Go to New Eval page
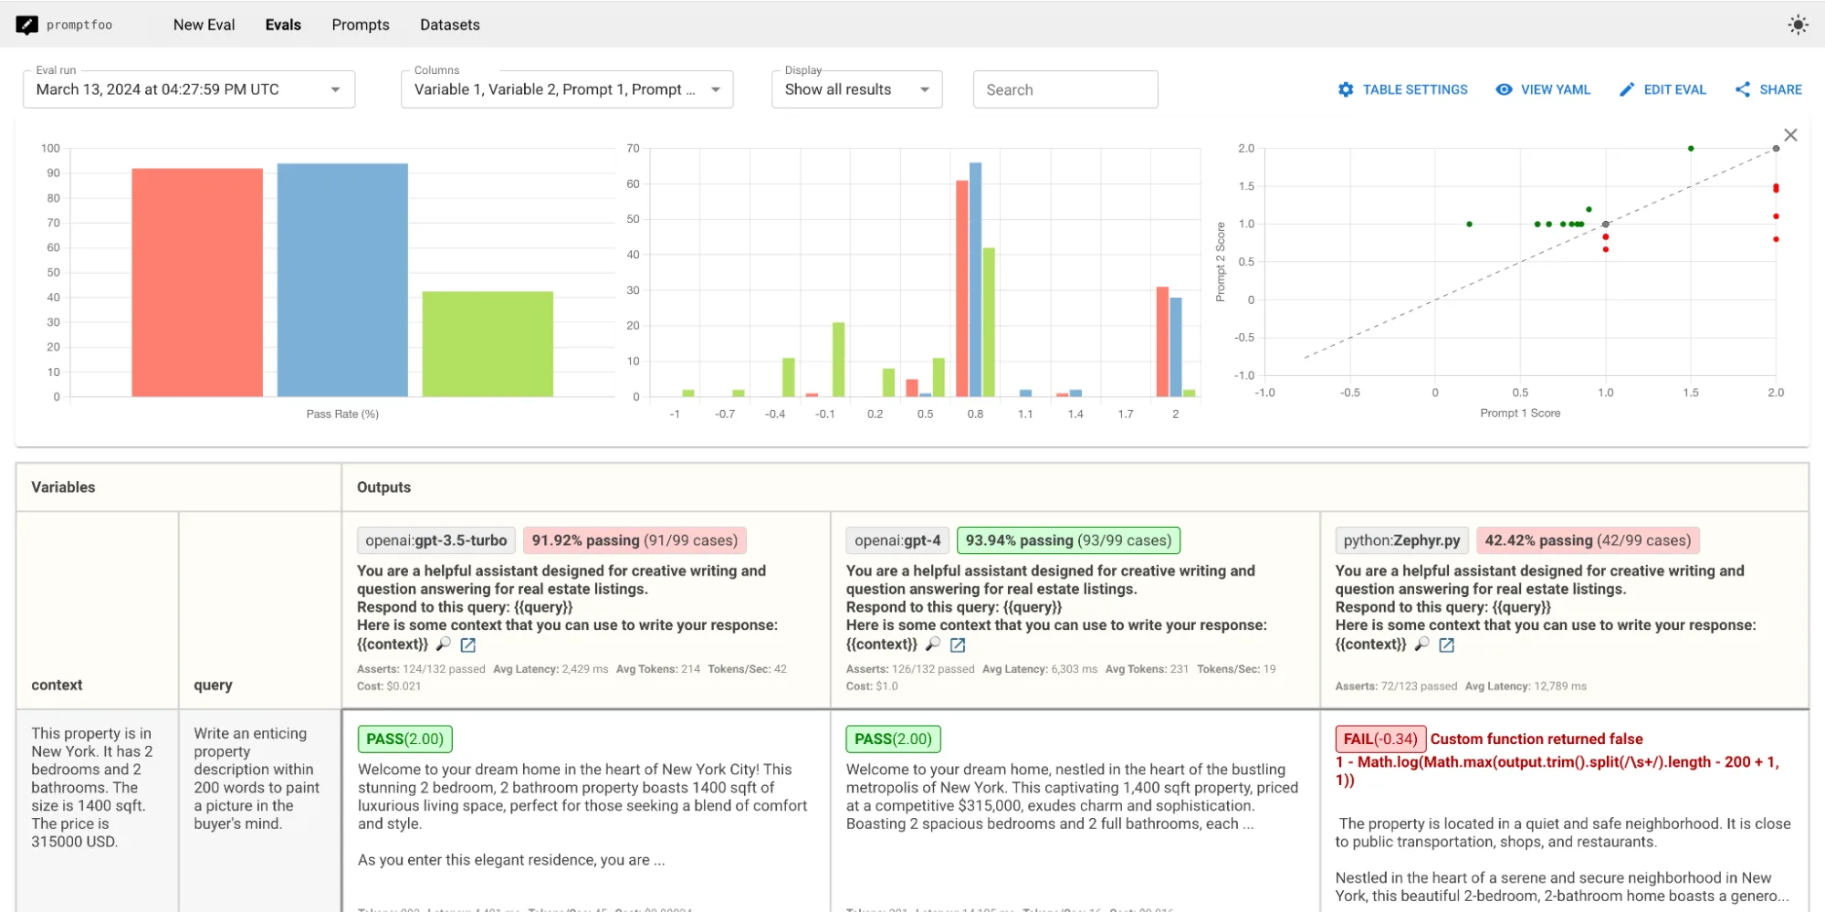This screenshot has width=1825, height=912. click(204, 25)
